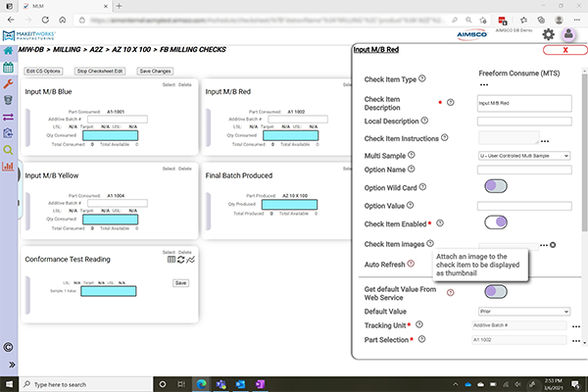
Task: Click help icon next to Option Value
Action: pos(410,205)
